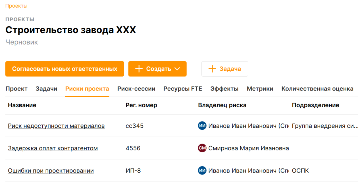Open the Создать dropdown chevron
This screenshot has height=185, width=358.
tap(177, 69)
